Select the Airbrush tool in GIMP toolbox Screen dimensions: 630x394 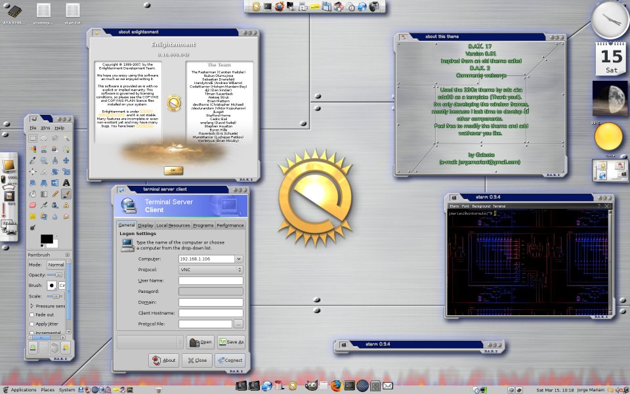point(44,205)
